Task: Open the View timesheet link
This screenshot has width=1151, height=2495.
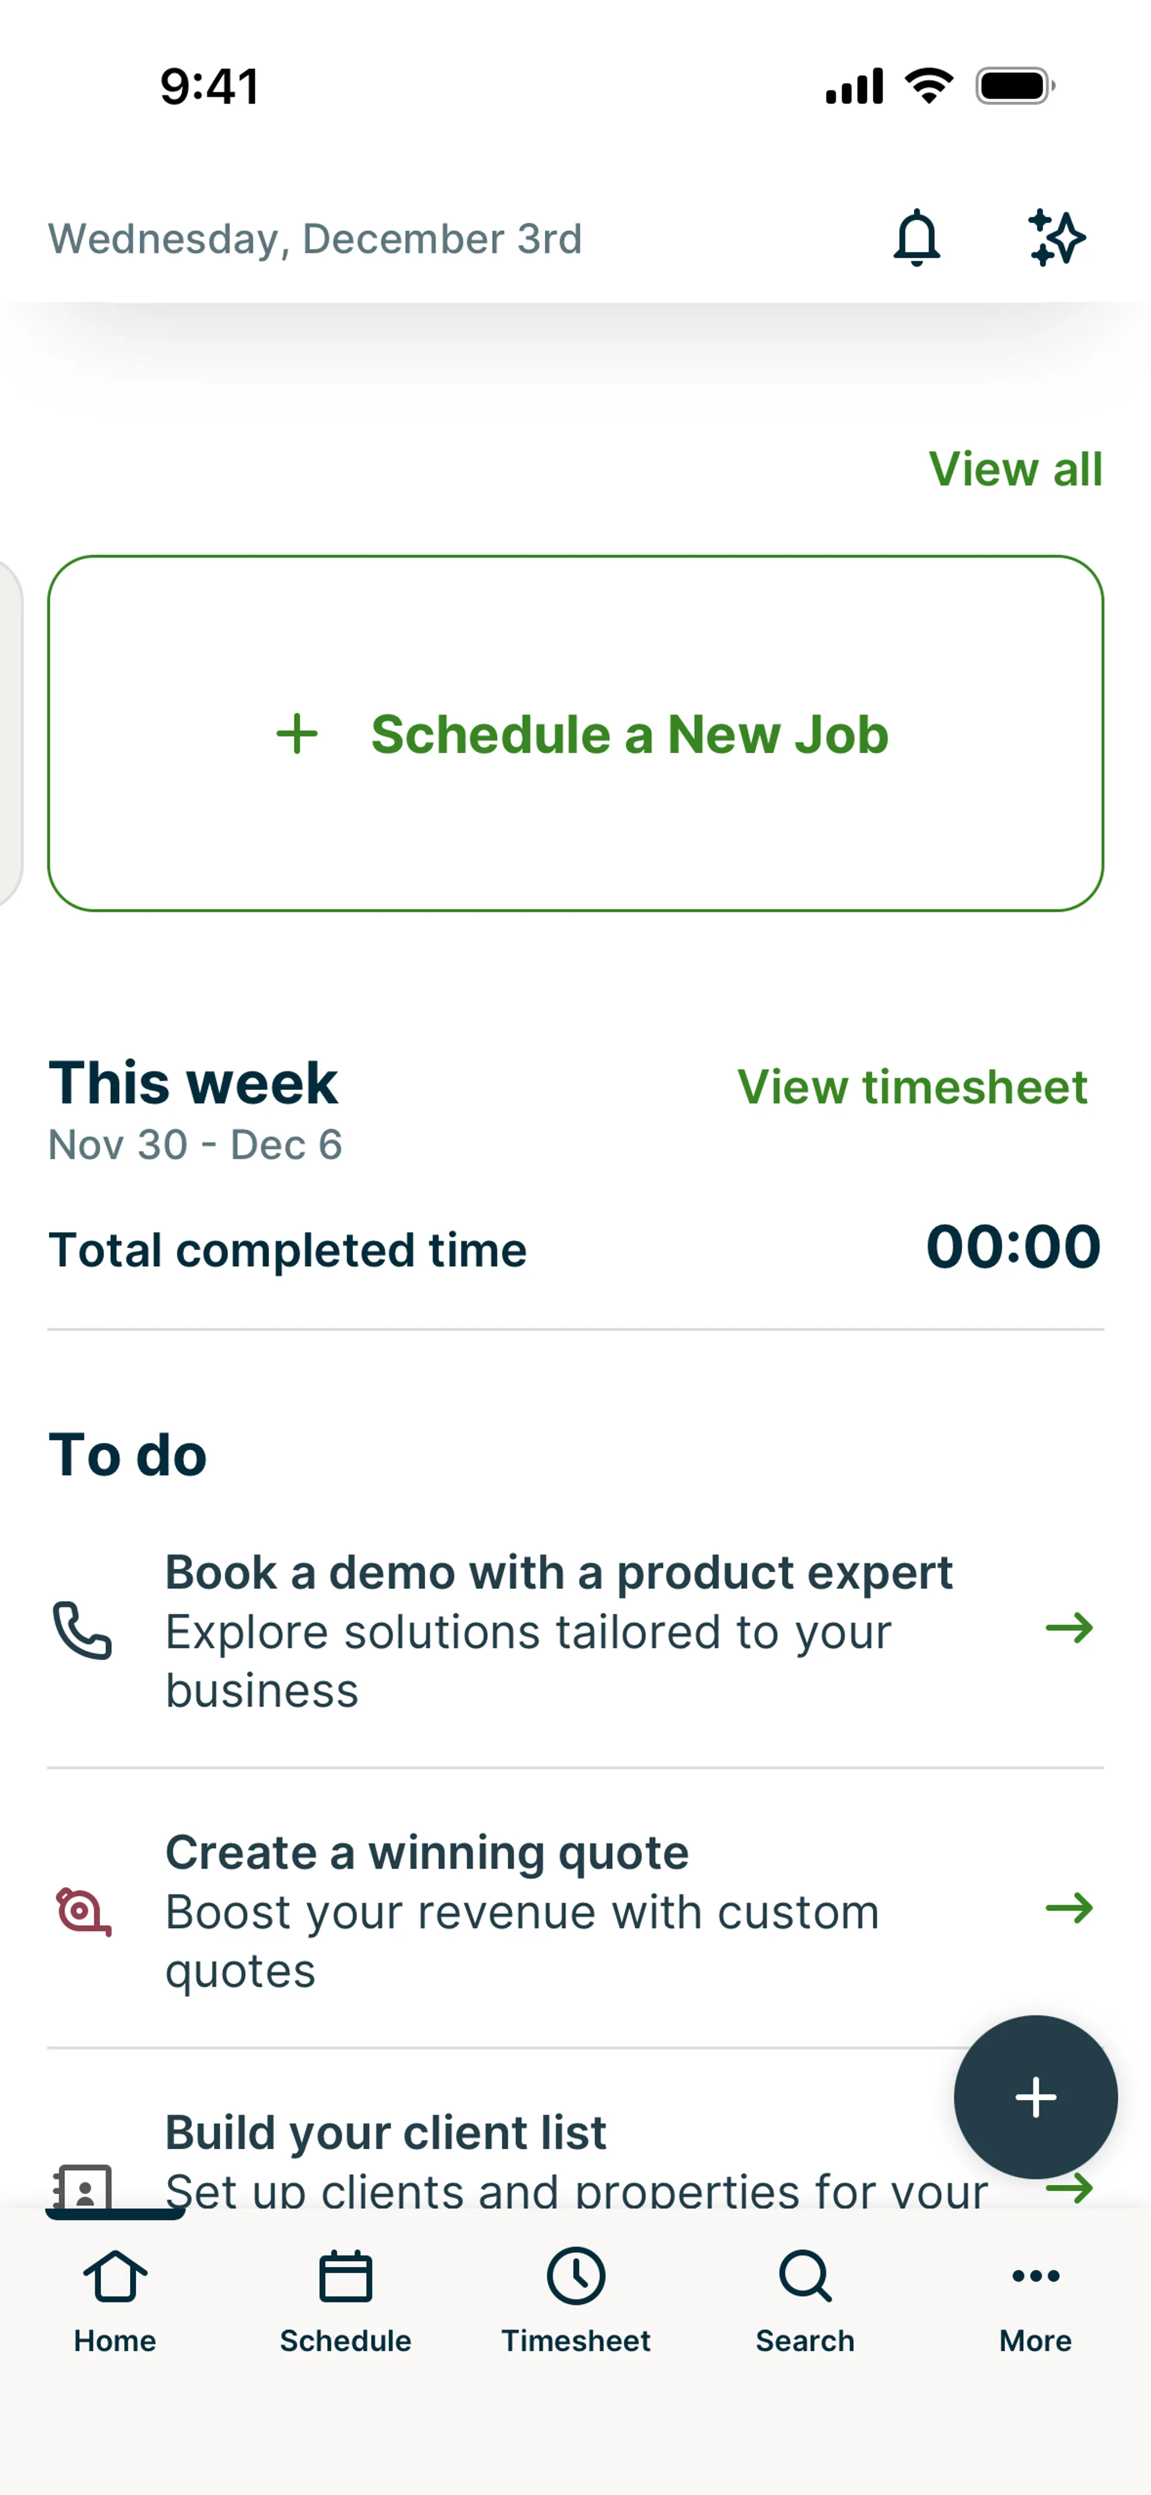Action: point(912,1087)
